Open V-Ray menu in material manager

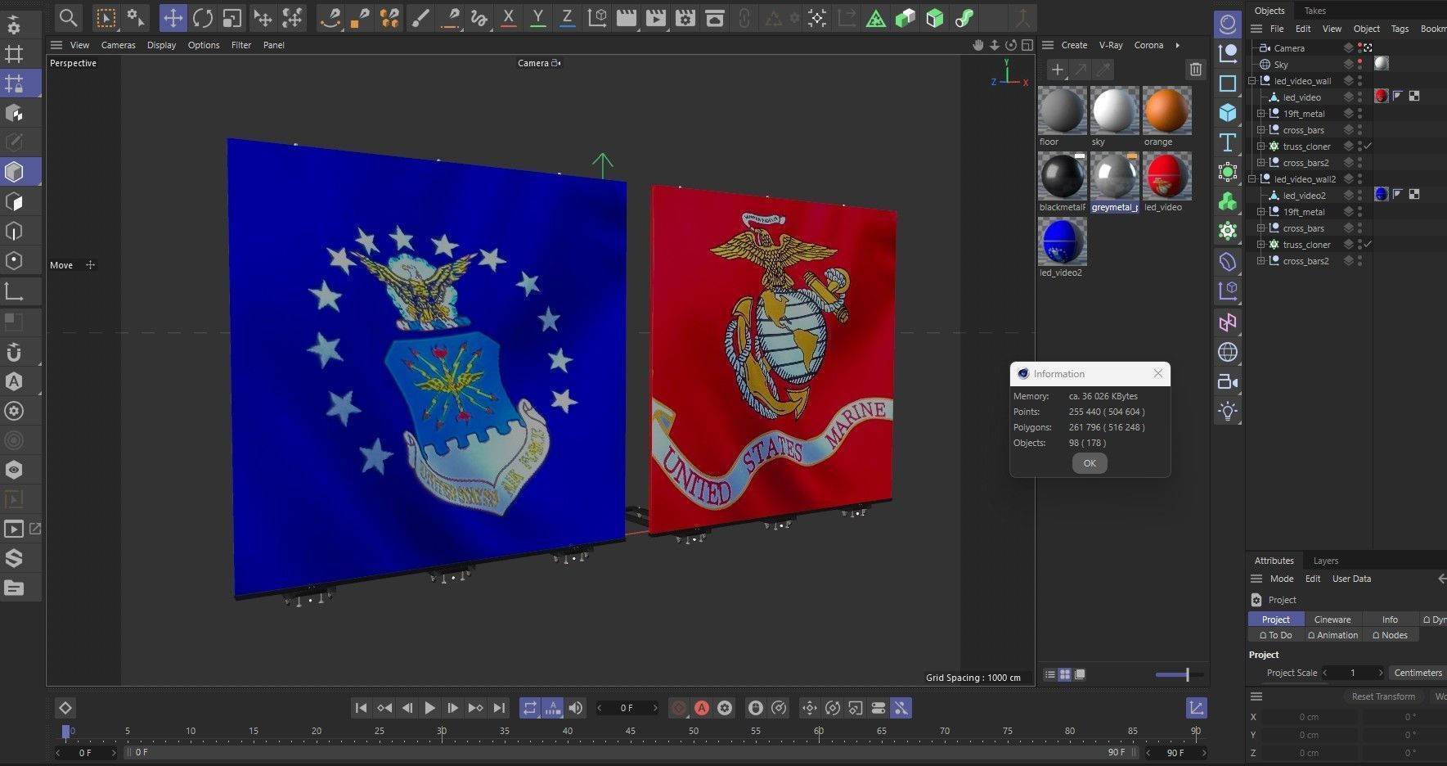1111,45
